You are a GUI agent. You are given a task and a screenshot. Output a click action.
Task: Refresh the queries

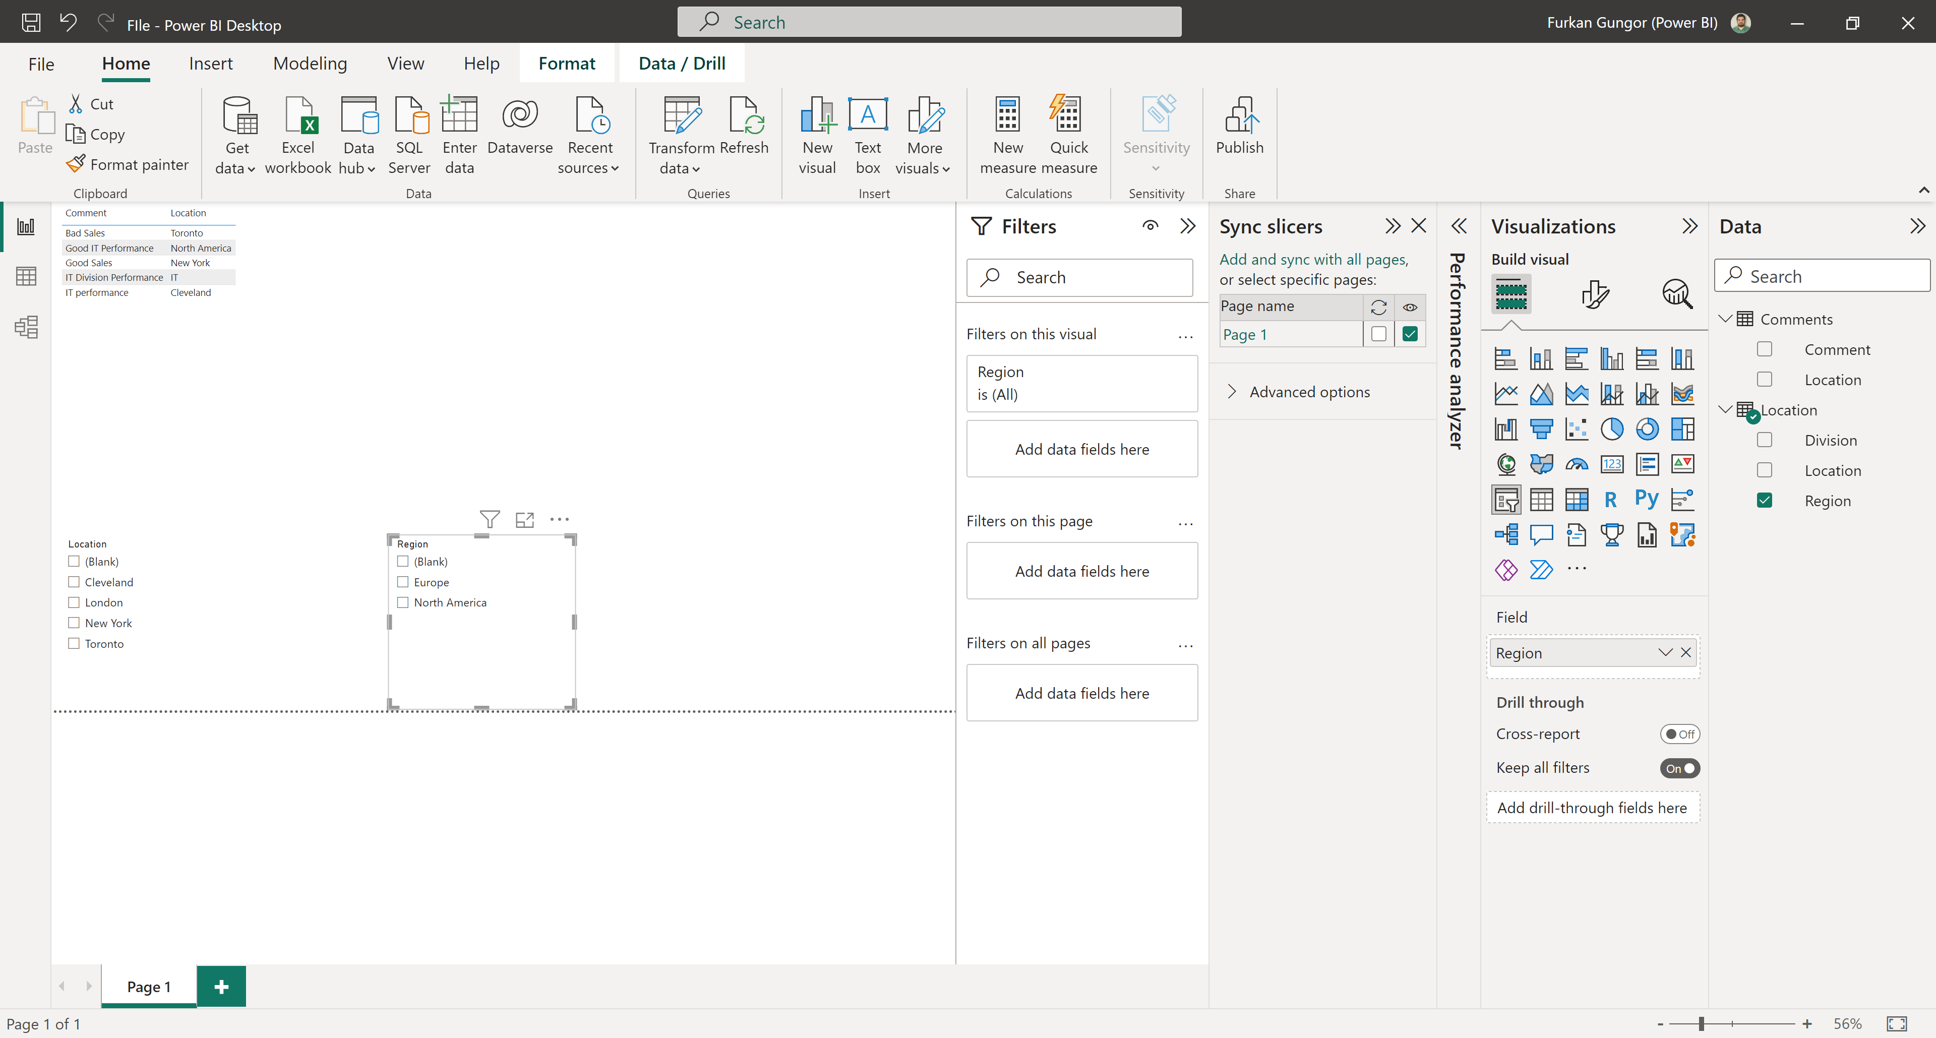pos(744,126)
